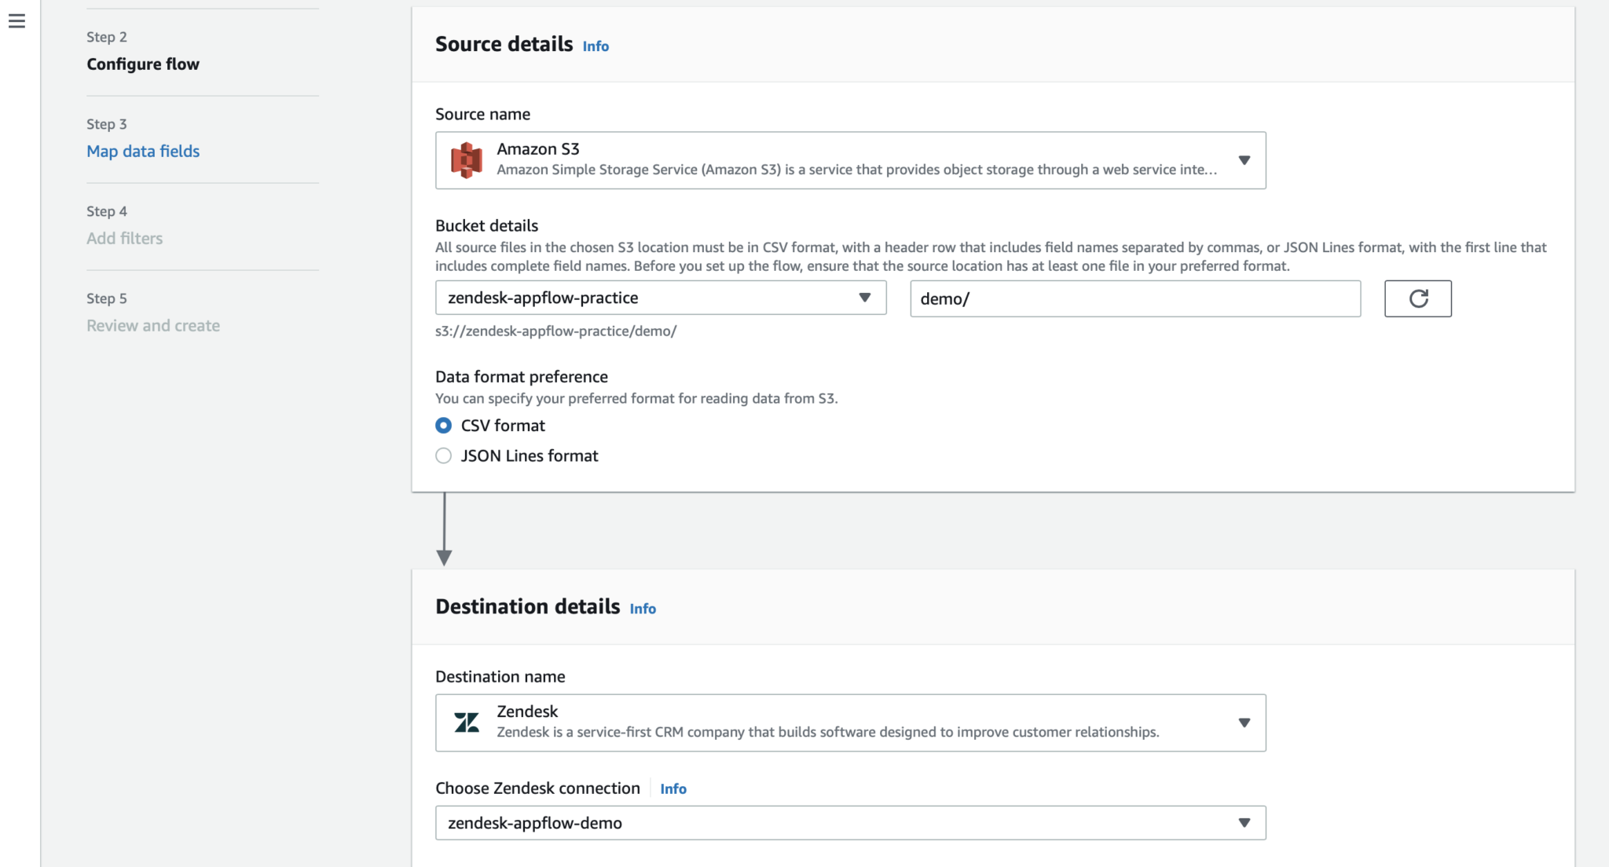1609x867 pixels.
Task: Navigate to the Map data fields step
Action: (x=143, y=151)
